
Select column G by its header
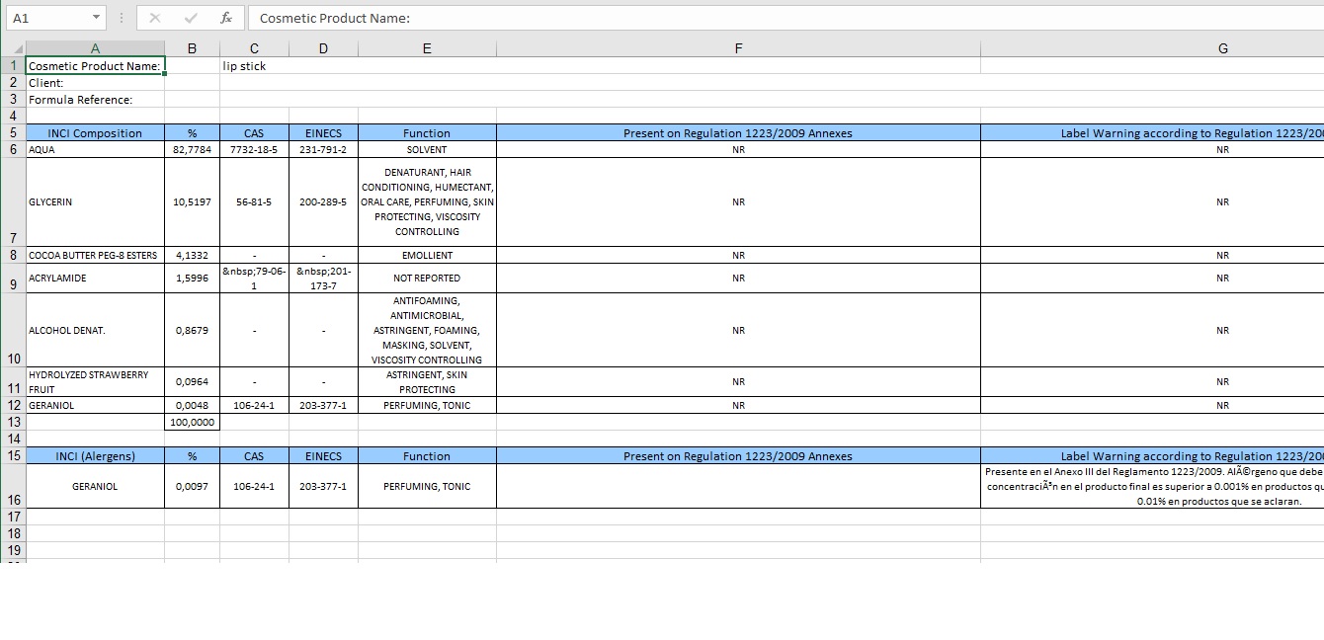(x=1222, y=46)
